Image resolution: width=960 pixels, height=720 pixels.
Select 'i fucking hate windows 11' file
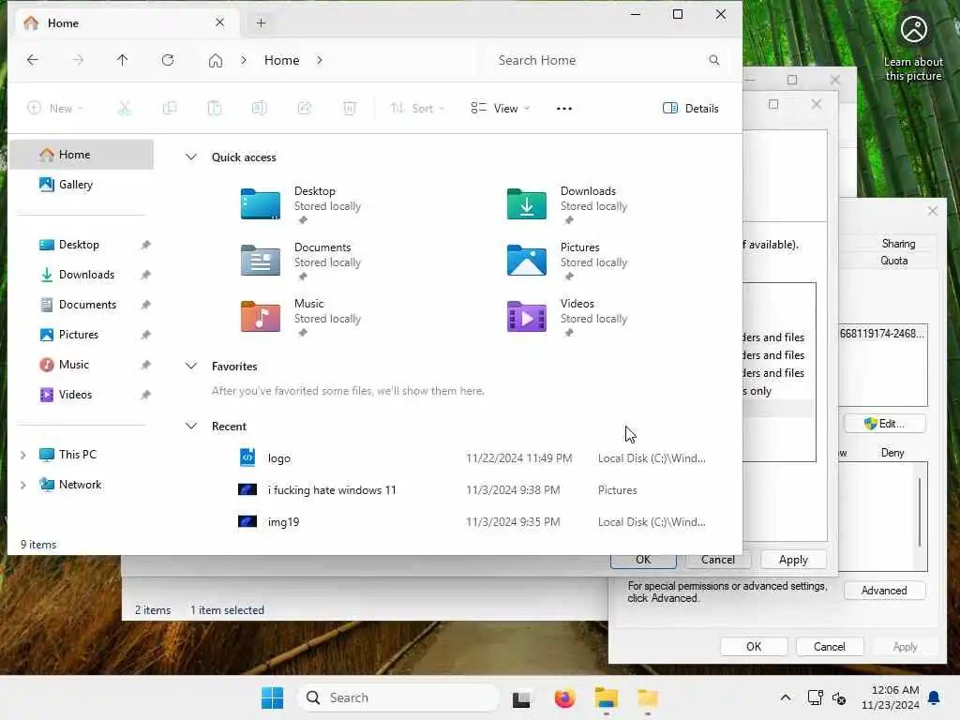click(472, 489)
